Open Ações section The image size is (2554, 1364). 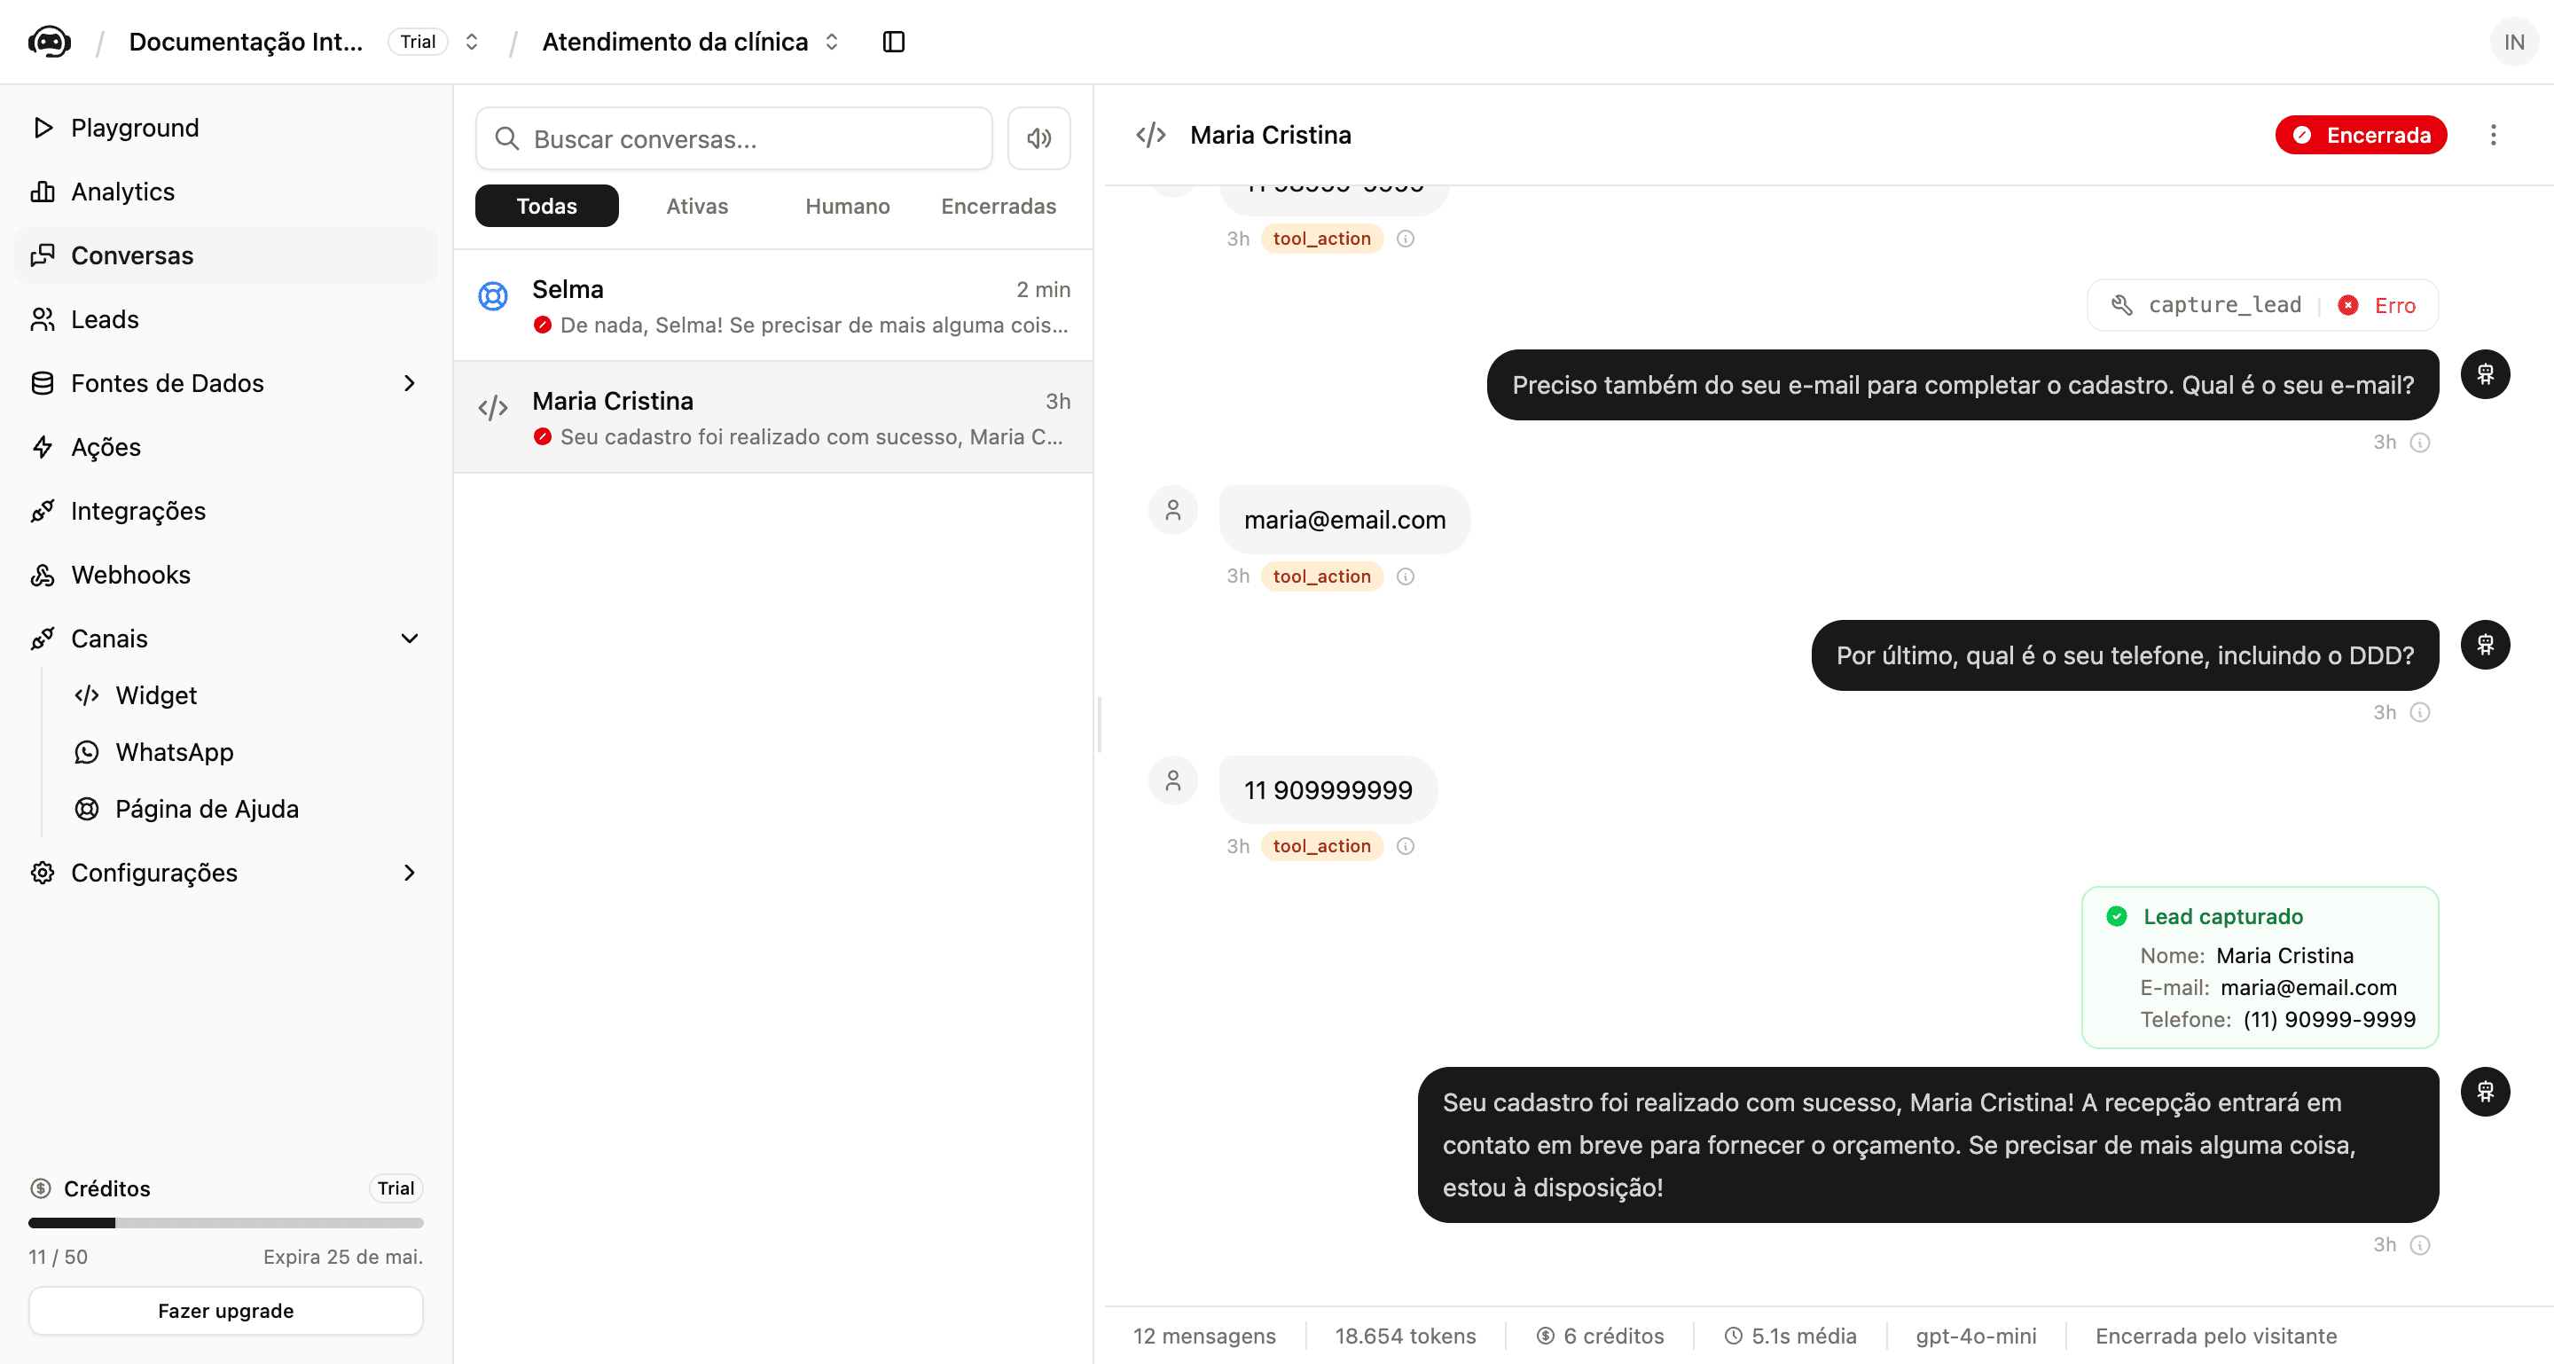click(226, 447)
